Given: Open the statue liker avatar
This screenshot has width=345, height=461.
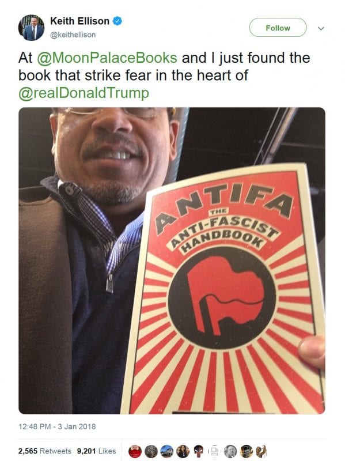Looking at the screenshot, I should click(261, 451).
